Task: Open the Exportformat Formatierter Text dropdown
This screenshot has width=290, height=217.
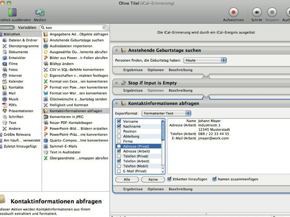Action: click(x=166, y=113)
